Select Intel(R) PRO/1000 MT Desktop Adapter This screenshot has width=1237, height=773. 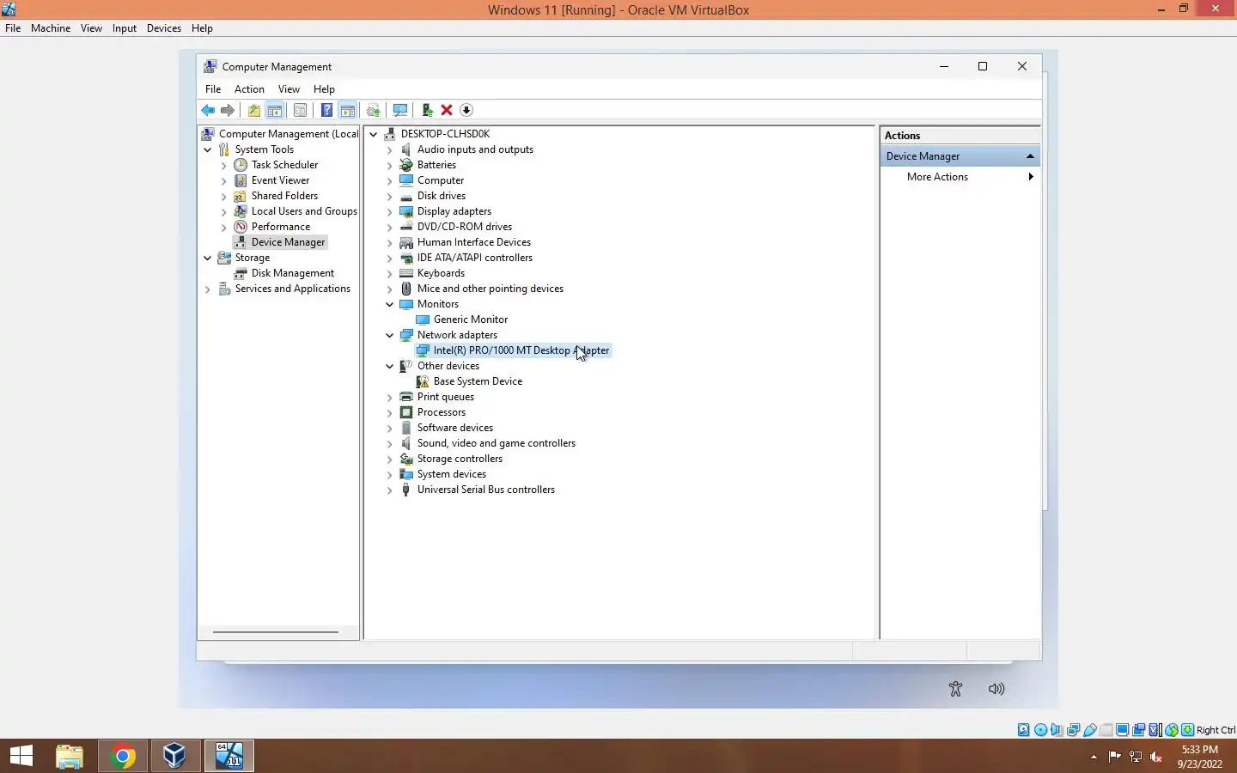pyautogui.click(x=521, y=350)
